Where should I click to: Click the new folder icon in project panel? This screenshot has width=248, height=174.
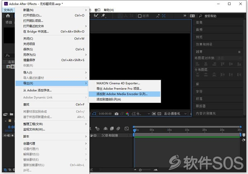12,114
